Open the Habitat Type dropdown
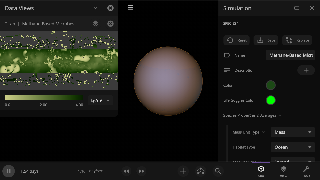The height and width of the screenshot is (180, 320). 293,147
